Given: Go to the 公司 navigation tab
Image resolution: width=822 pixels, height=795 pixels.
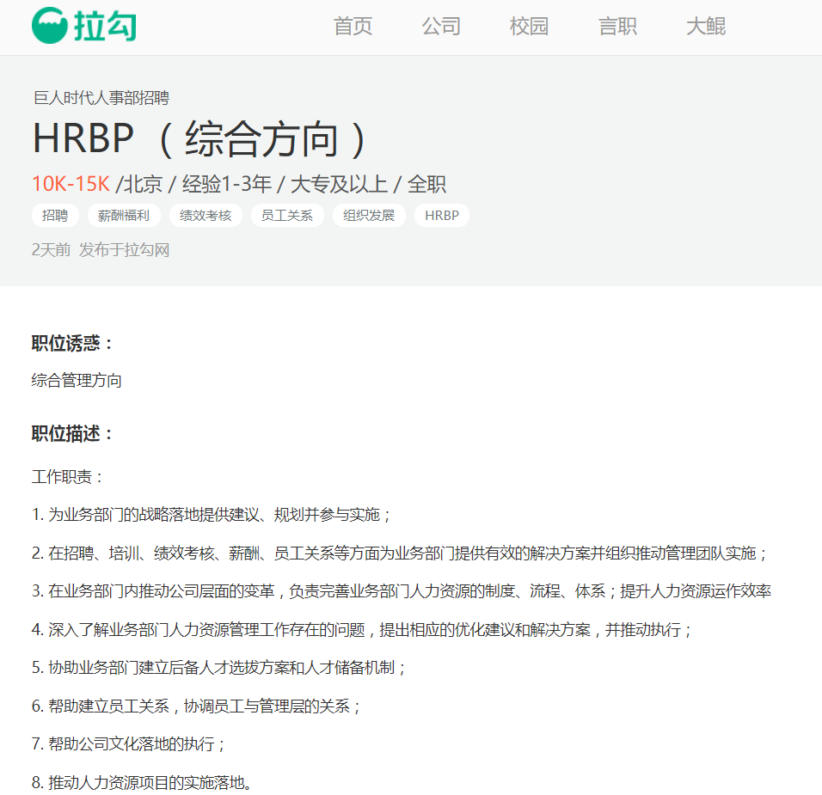Looking at the screenshot, I should coord(441,27).
